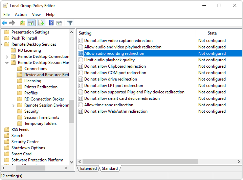243x180 pixels.
Task: Click folder icon beside Profiles
Action: pyautogui.click(x=20, y=93)
